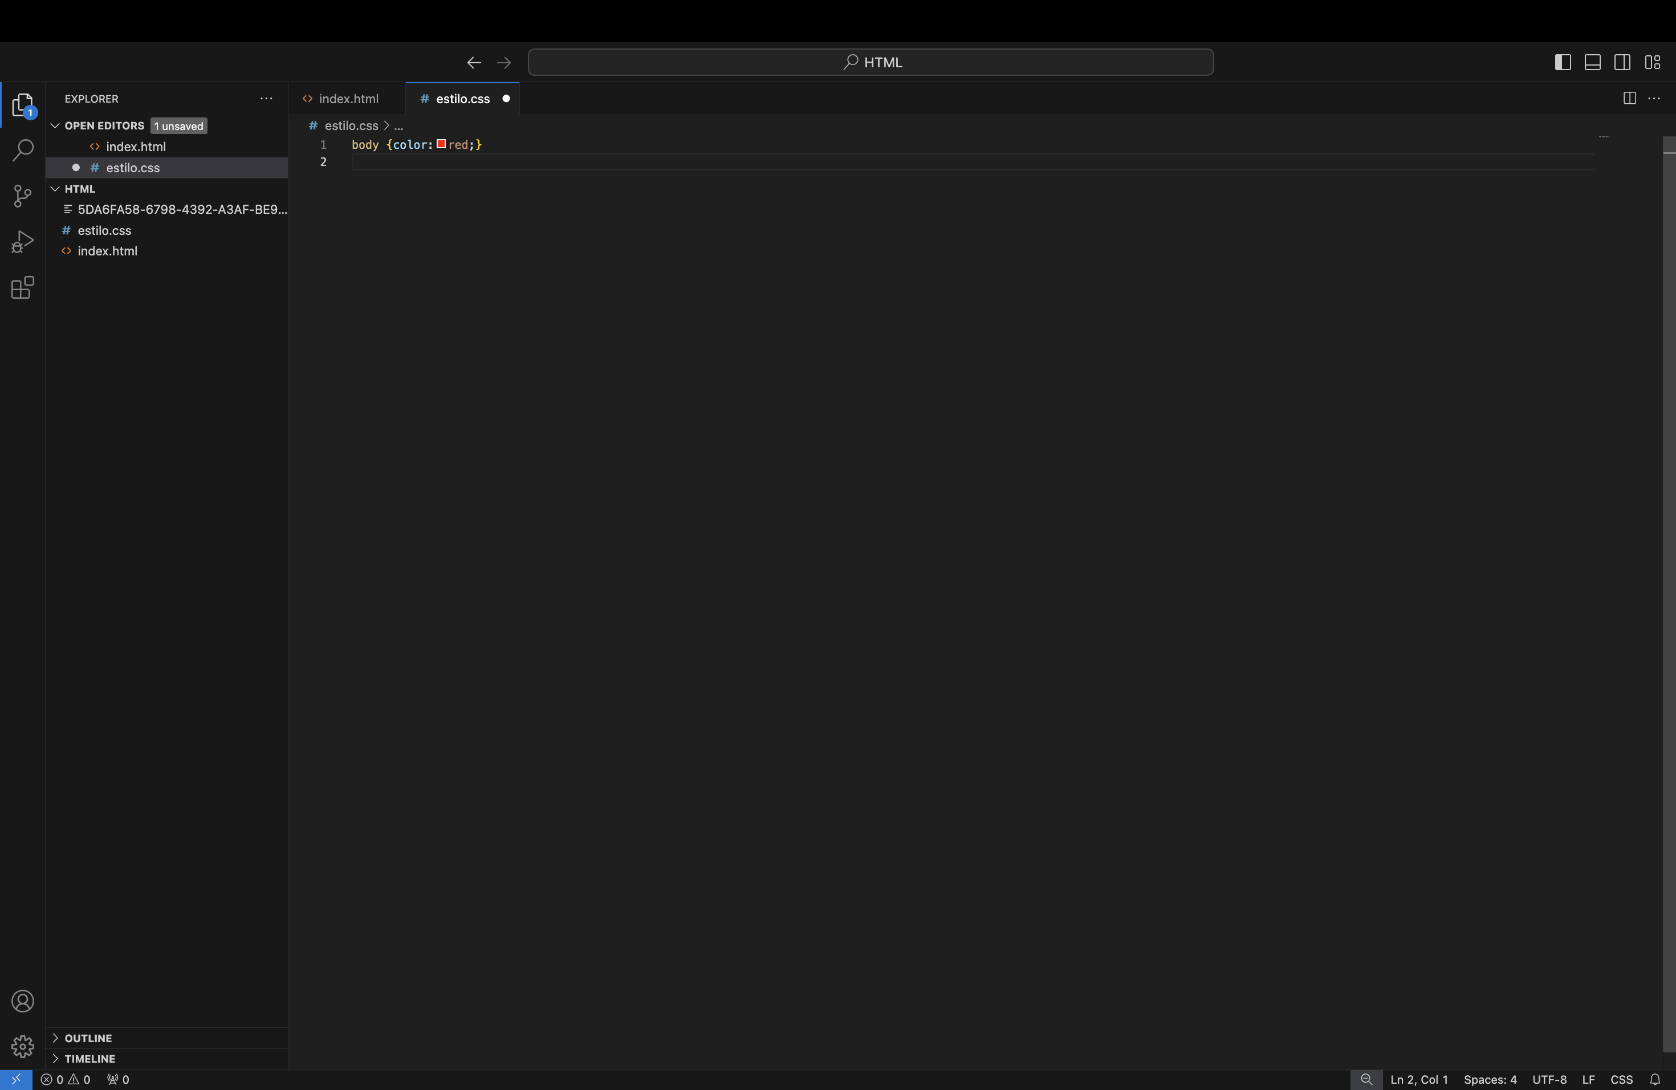Image resolution: width=1676 pixels, height=1090 pixels.
Task: Open the Manage gear icon
Action: coord(23,1046)
